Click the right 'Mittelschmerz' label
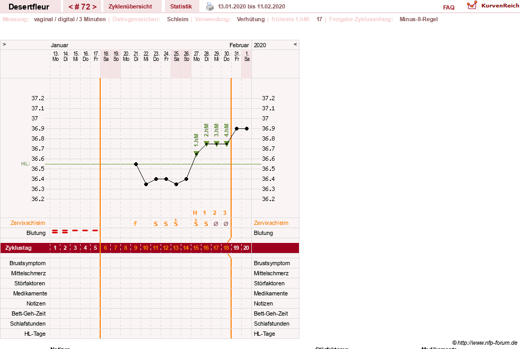 pos(271,273)
